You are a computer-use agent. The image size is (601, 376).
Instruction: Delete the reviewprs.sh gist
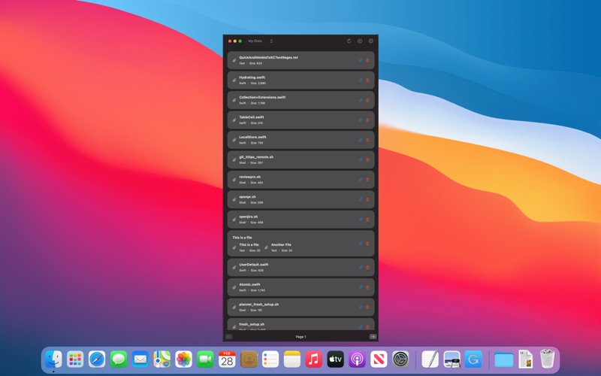click(x=367, y=180)
